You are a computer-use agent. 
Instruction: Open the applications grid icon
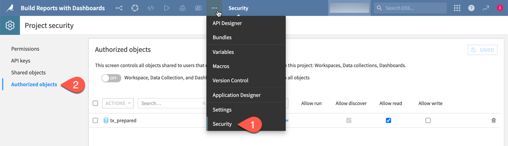pyautogui.click(x=457, y=8)
